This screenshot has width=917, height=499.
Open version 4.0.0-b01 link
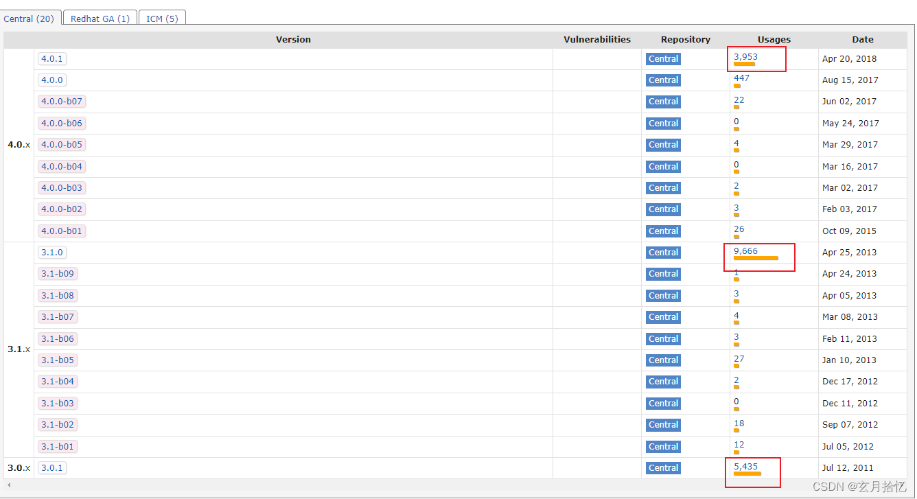pyautogui.click(x=62, y=231)
